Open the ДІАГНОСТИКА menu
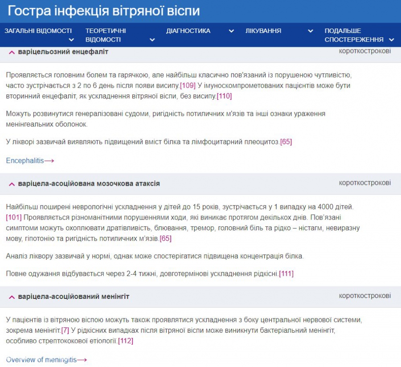The height and width of the screenshot is (367, 401). click(188, 31)
